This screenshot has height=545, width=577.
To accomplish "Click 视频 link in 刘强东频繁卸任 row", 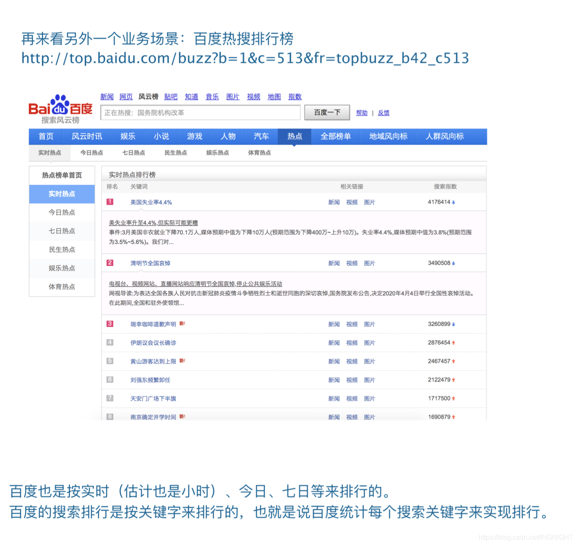I will click(x=352, y=380).
